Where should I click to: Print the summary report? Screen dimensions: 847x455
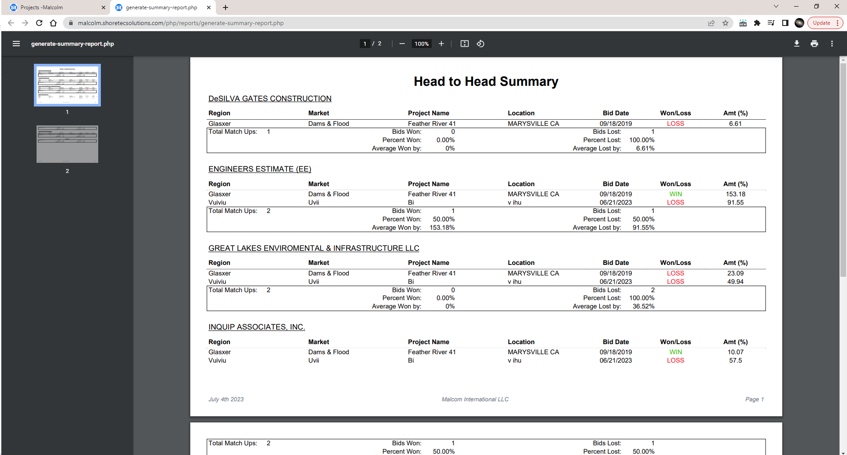click(x=814, y=44)
